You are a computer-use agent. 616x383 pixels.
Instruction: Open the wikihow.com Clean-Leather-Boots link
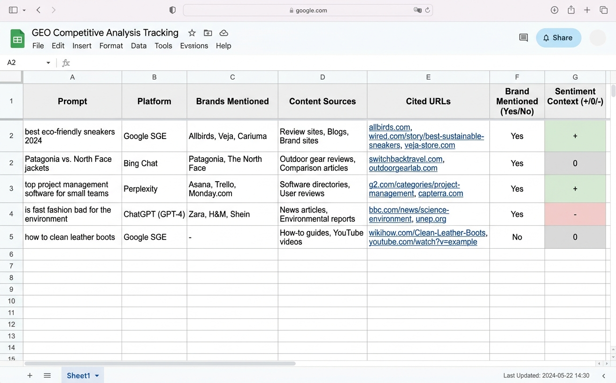tap(428, 233)
